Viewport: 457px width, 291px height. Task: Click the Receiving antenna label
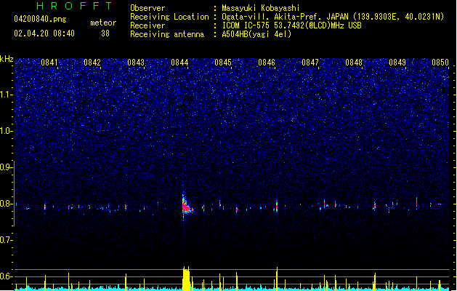tap(167, 34)
